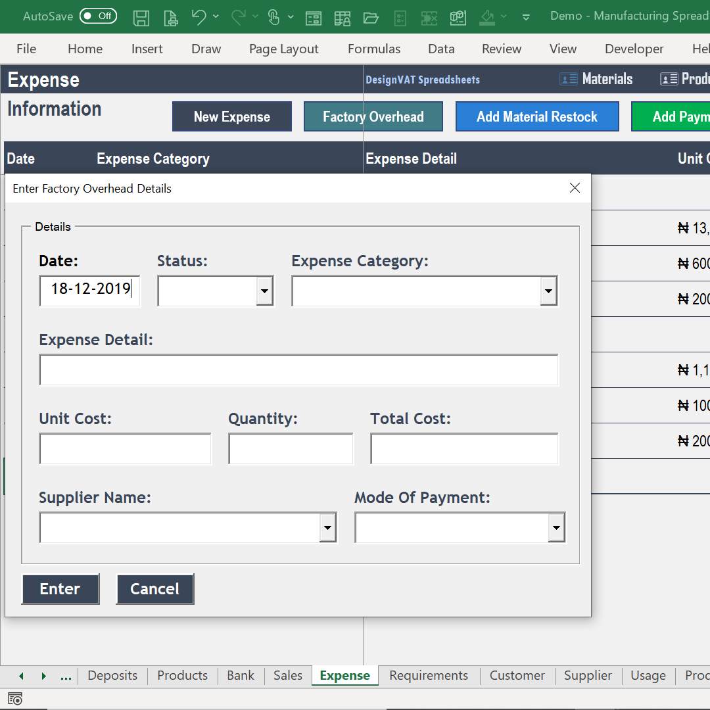Image resolution: width=710 pixels, height=710 pixels.
Task: Click inside the Unit Cost input field
Action: pyautogui.click(x=125, y=448)
